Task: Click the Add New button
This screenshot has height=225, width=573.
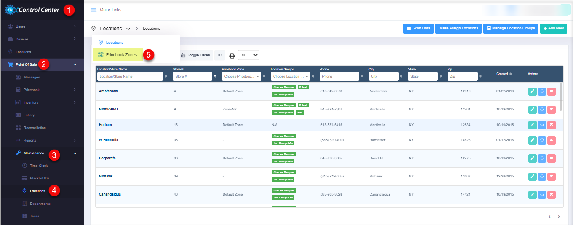Action: (553, 28)
